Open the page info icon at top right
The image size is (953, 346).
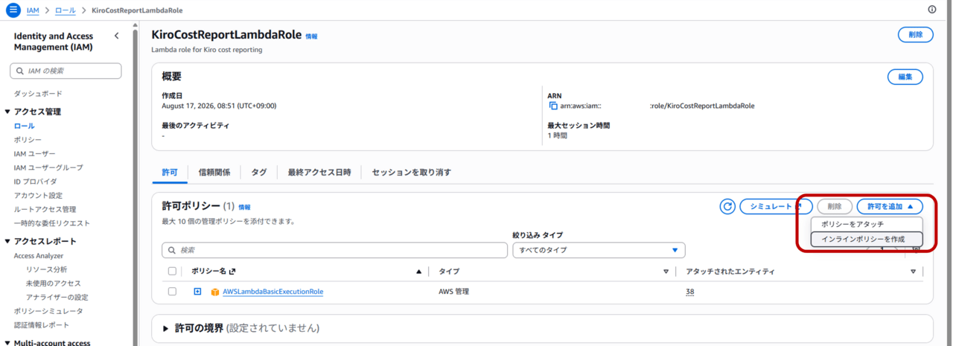932,10
